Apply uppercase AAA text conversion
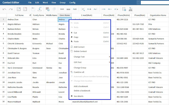Viewport: 169px width, 105px height. pos(62,9)
